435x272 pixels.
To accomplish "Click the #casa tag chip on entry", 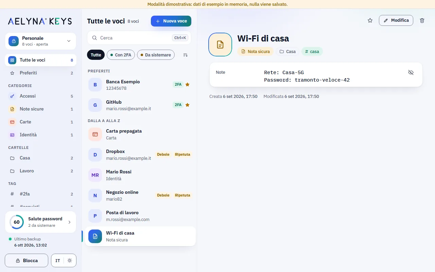I will pyautogui.click(x=312, y=52).
